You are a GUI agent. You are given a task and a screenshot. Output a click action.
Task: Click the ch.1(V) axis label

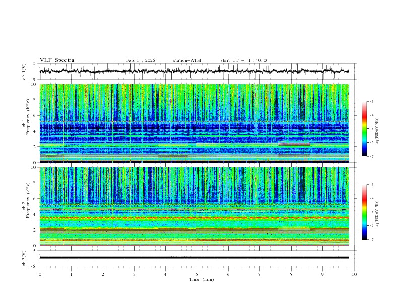[x=24, y=71]
